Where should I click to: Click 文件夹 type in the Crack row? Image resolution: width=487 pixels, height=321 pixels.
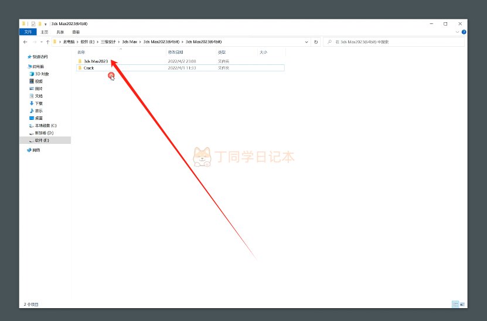(223, 68)
